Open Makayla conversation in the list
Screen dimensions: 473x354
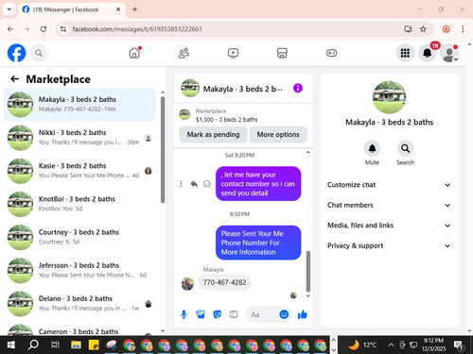point(79,105)
